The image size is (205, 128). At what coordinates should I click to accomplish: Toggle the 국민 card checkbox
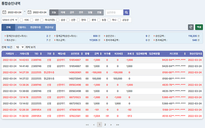31,20
